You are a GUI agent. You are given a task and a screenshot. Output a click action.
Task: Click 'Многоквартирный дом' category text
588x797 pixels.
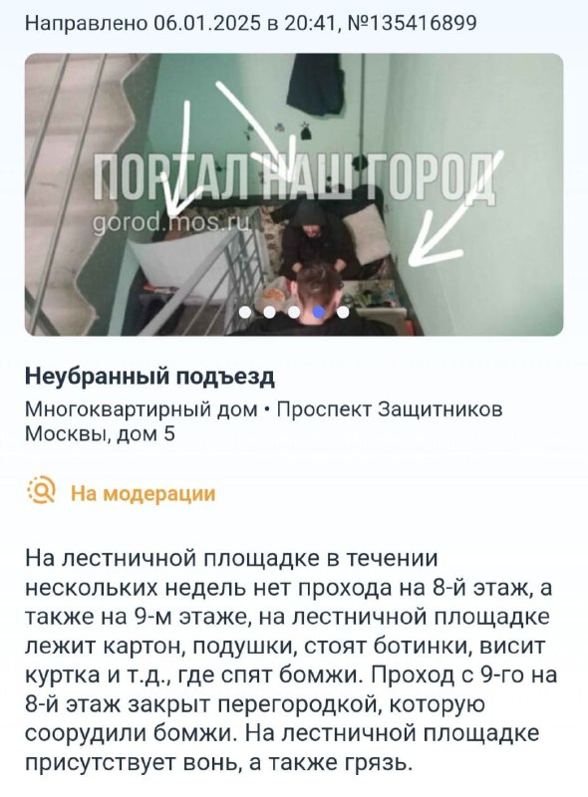tap(142, 409)
